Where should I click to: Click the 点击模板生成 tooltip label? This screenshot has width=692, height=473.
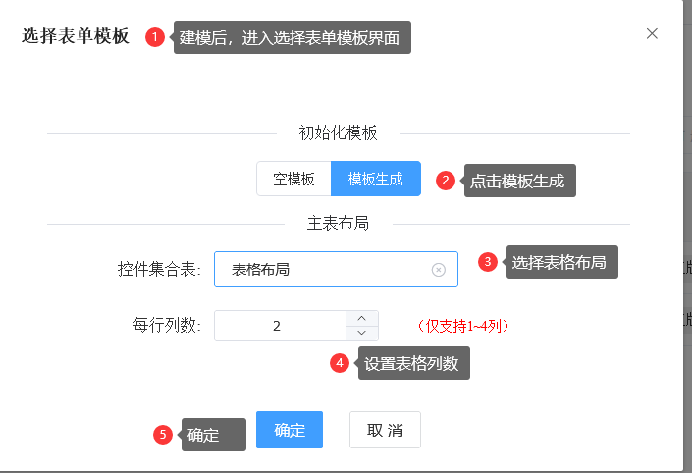tap(520, 181)
